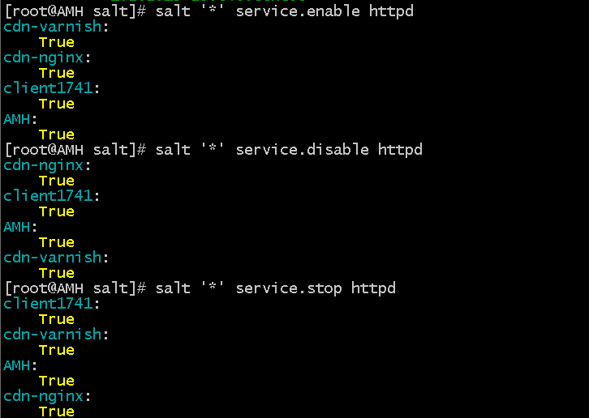Click True under client1741 in stop output
589x418 pixels.
(56, 319)
